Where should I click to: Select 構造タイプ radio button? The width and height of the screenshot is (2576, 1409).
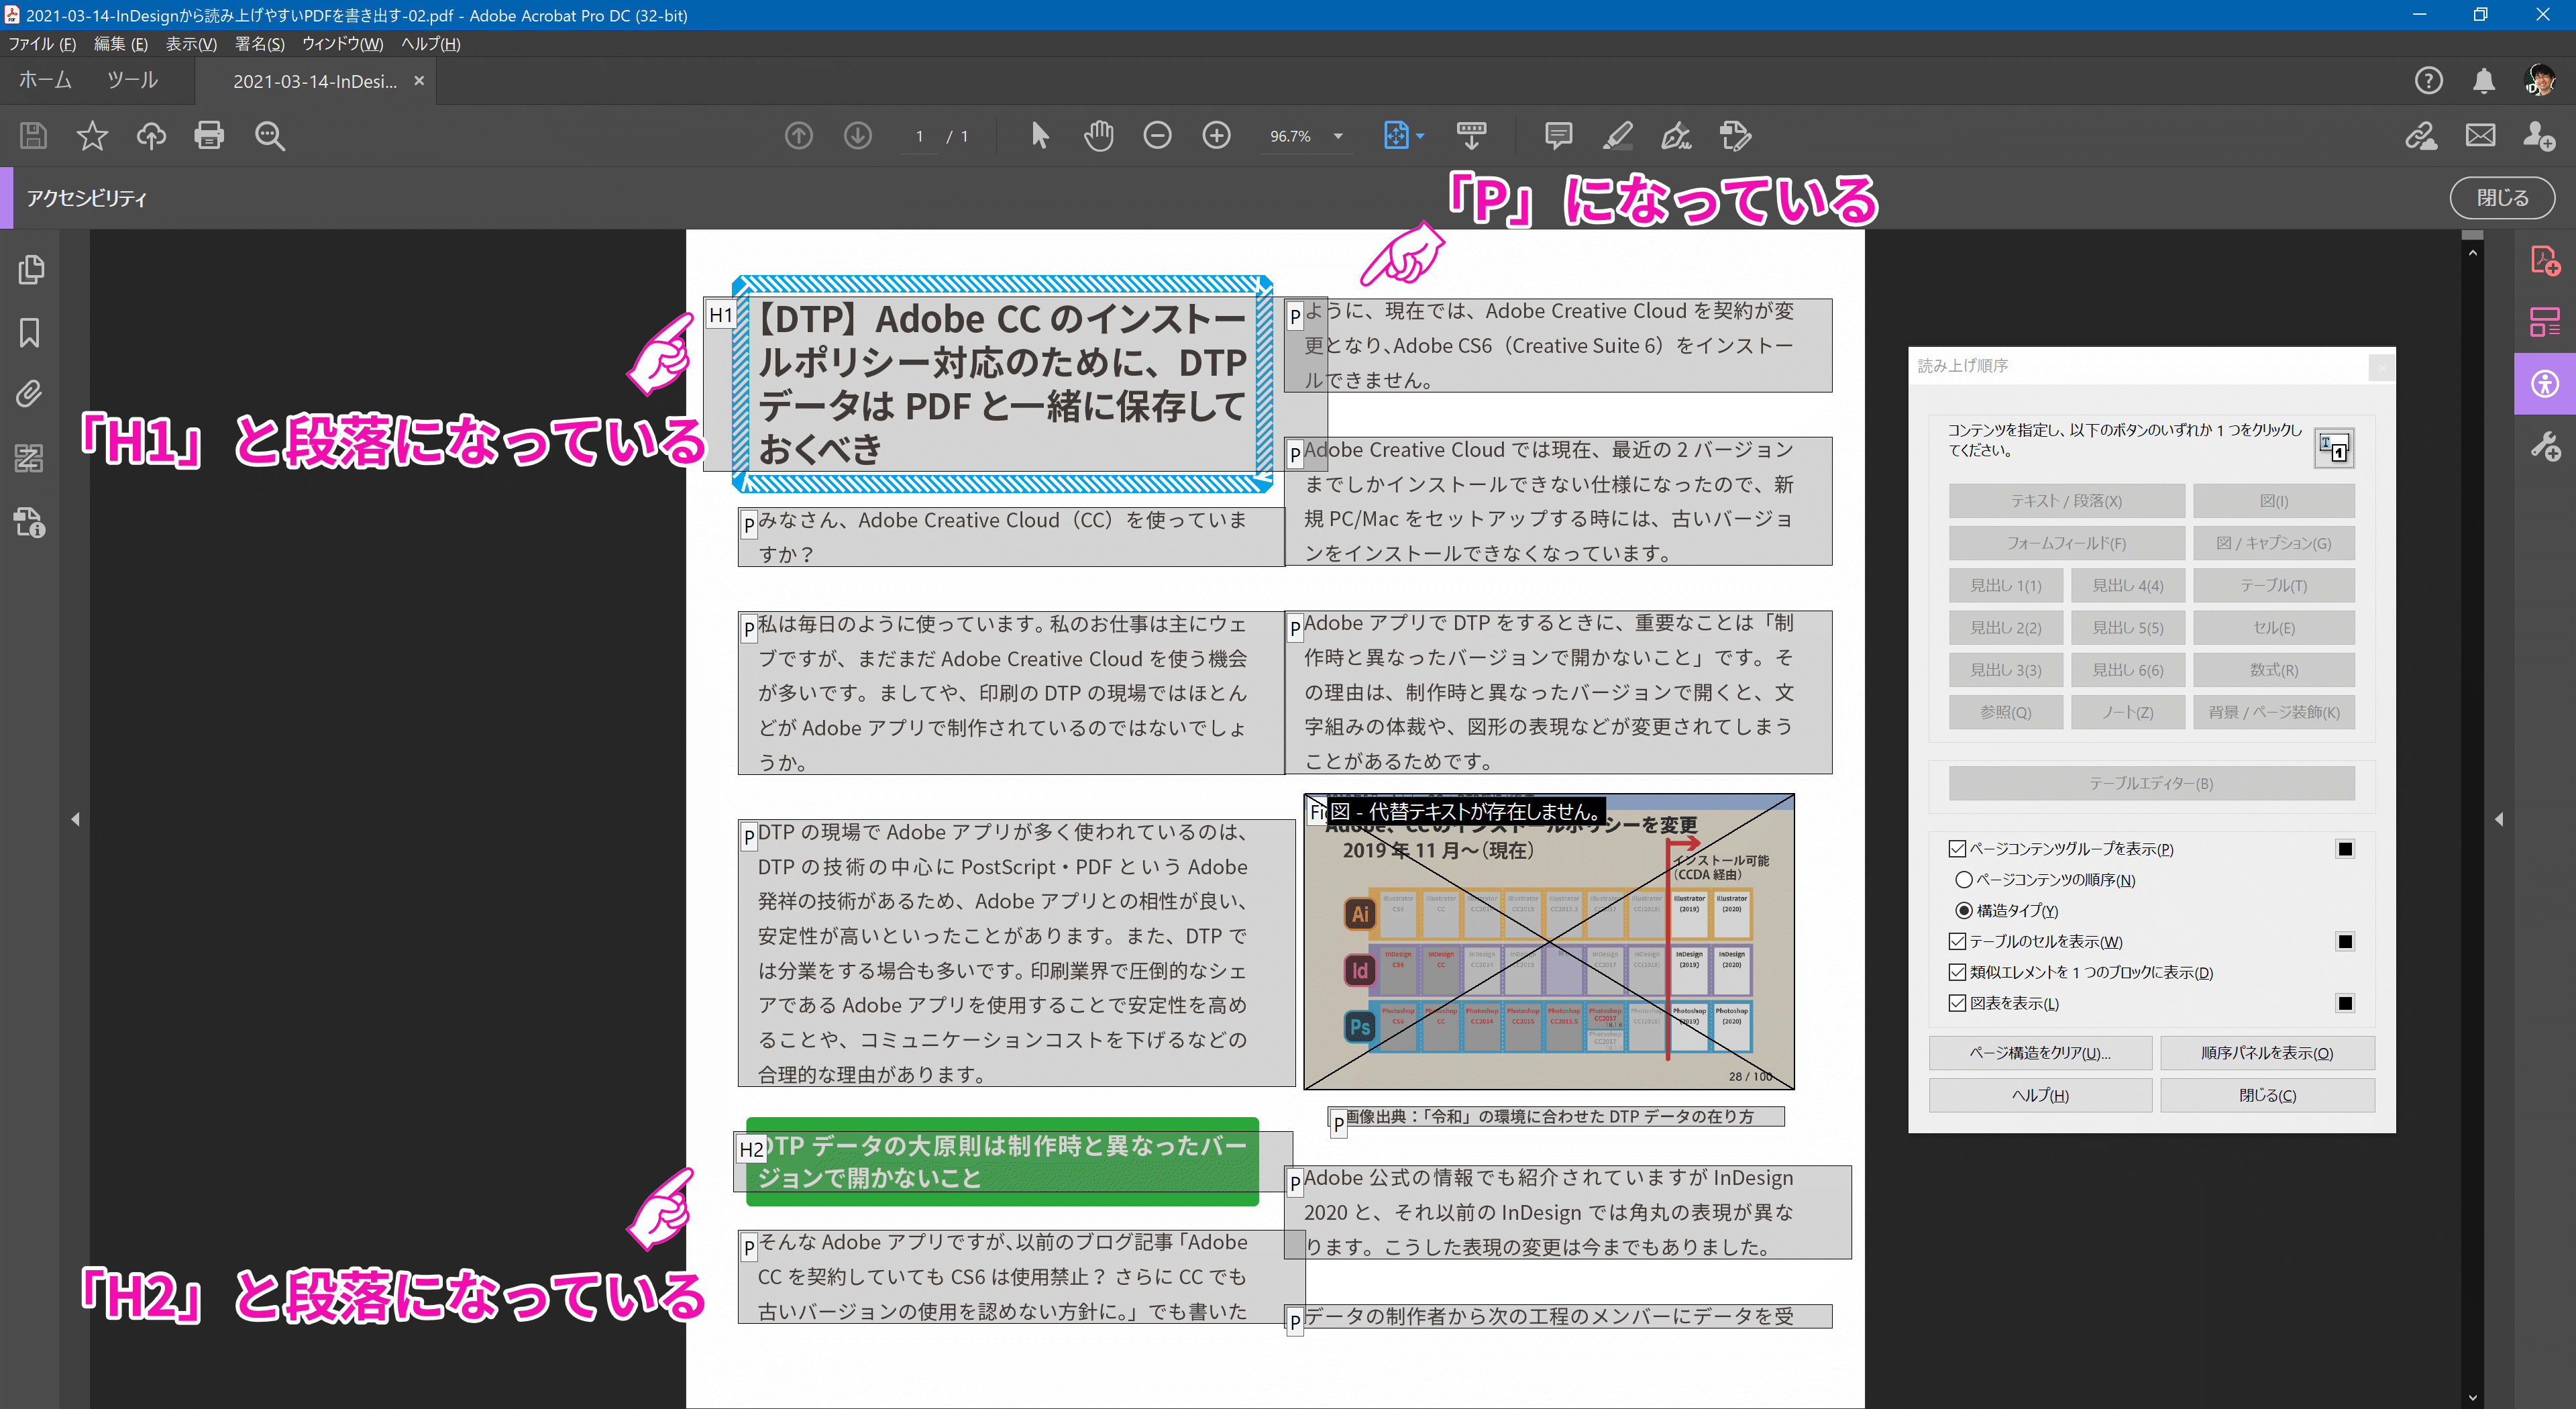point(1964,911)
